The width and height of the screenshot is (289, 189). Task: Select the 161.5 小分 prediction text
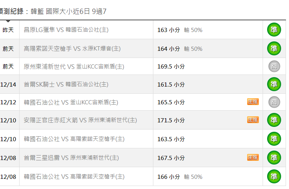coord(171,85)
